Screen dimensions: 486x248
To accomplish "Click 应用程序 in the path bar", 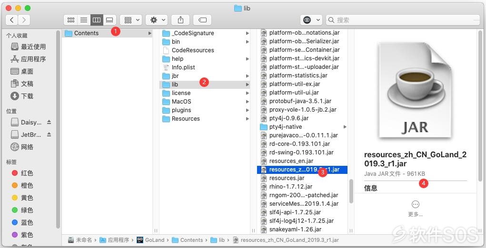I will click(114, 240).
